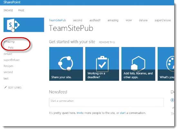Click the pencil icon beside EDIT LINKS
This screenshot has width=179, height=131.
(5, 88)
